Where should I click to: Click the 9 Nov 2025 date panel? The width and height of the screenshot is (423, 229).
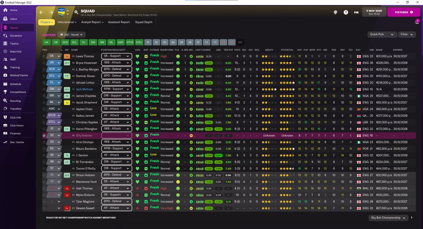point(374,12)
